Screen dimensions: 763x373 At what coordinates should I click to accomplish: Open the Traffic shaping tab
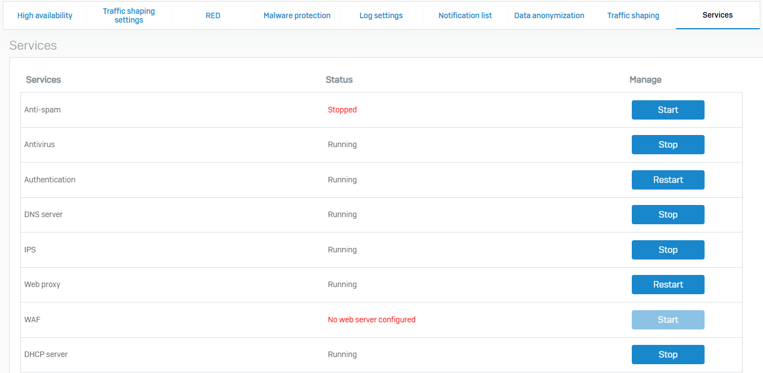[x=633, y=15]
